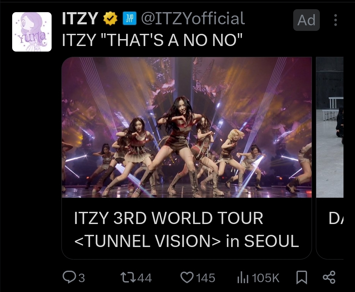The image size is (355, 292).
Task: Open the three-dot more options menu
Action: click(335, 20)
